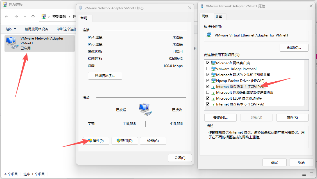The height and width of the screenshot is (179, 317).
Task: Click the Internet 协议版本 4 protocol icon
Action: 213,87
